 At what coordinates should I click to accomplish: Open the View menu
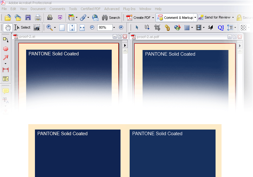pyautogui.click(x=23, y=9)
